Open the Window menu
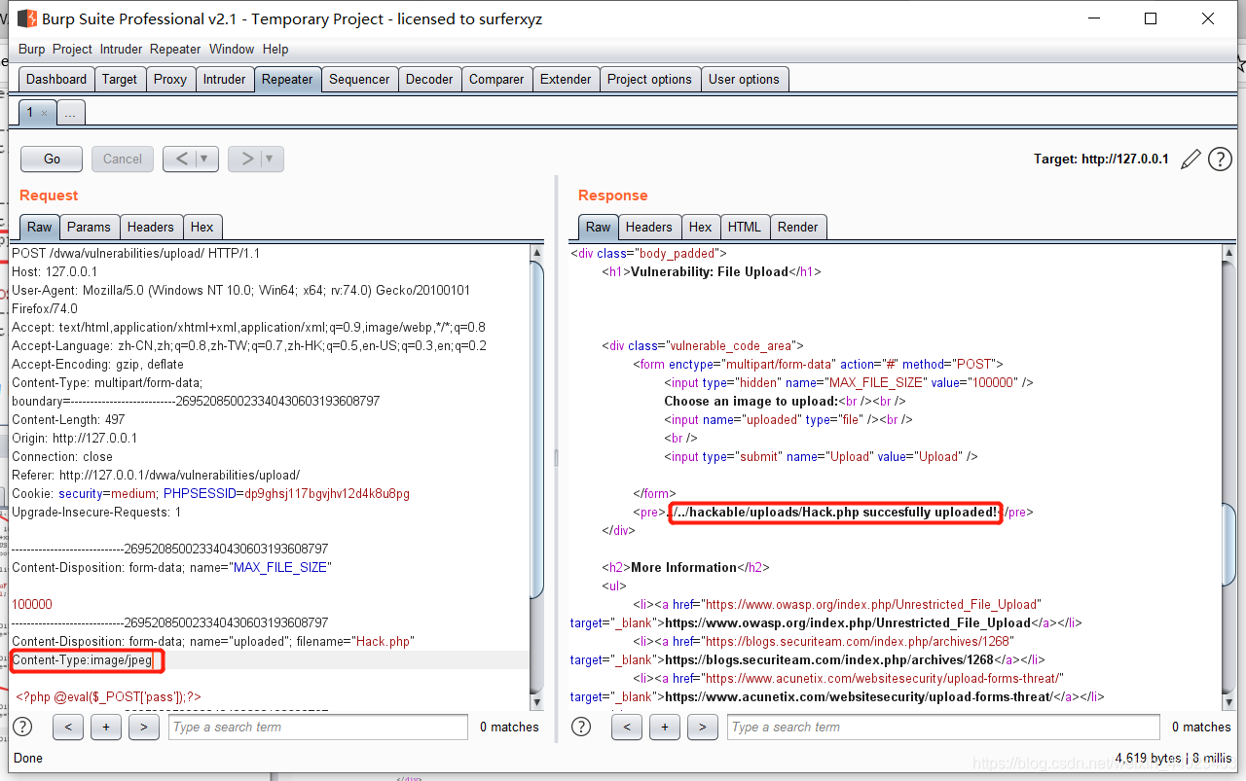Image resolution: width=1246 pixels, height=781 pixels. tap(232, 49)
